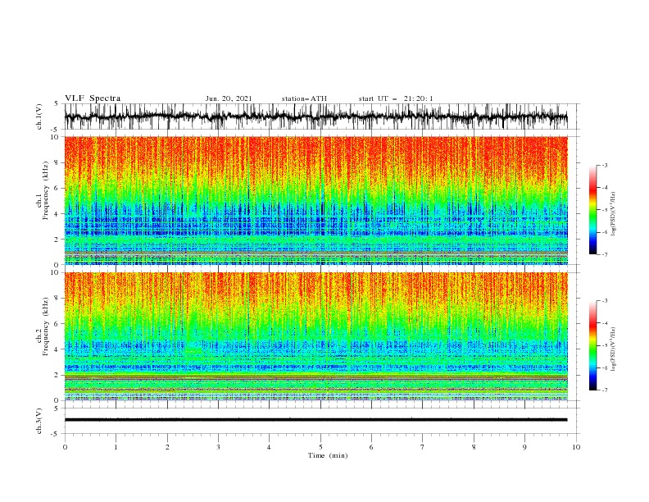Select the ch.2 colorbar "log(PSD)(V²/Hz)" label

tap(613, 349)
